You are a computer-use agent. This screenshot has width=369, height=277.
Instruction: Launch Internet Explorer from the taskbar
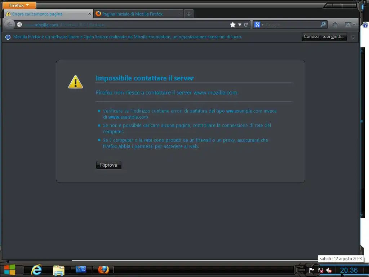pos(36,270)
